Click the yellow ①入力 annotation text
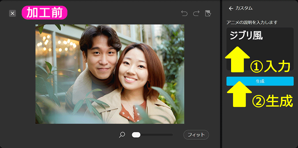 [270, 66]
